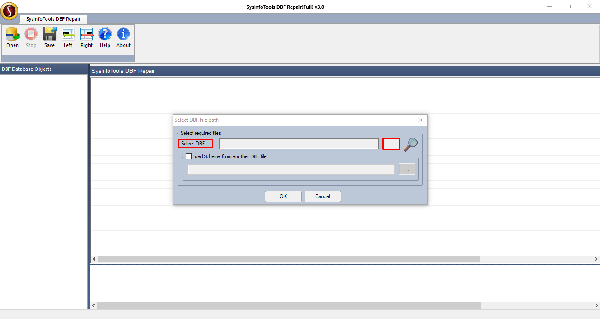Click the "SysInfoTools DBF Repair(Full) v3.0" window title

pyautogui.click(x=285, y=7)
